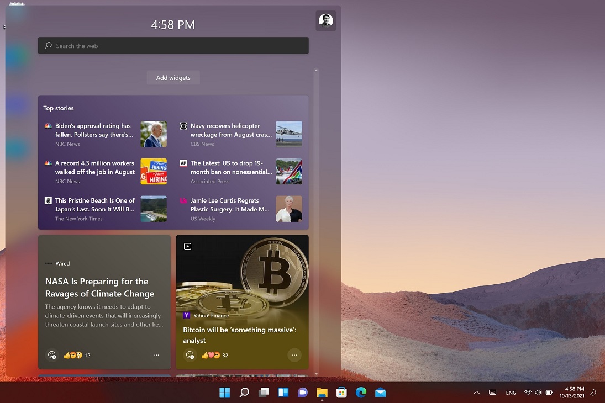
Task: Open Biden's approval rating NBC story
Action: [x=94, y=130]
